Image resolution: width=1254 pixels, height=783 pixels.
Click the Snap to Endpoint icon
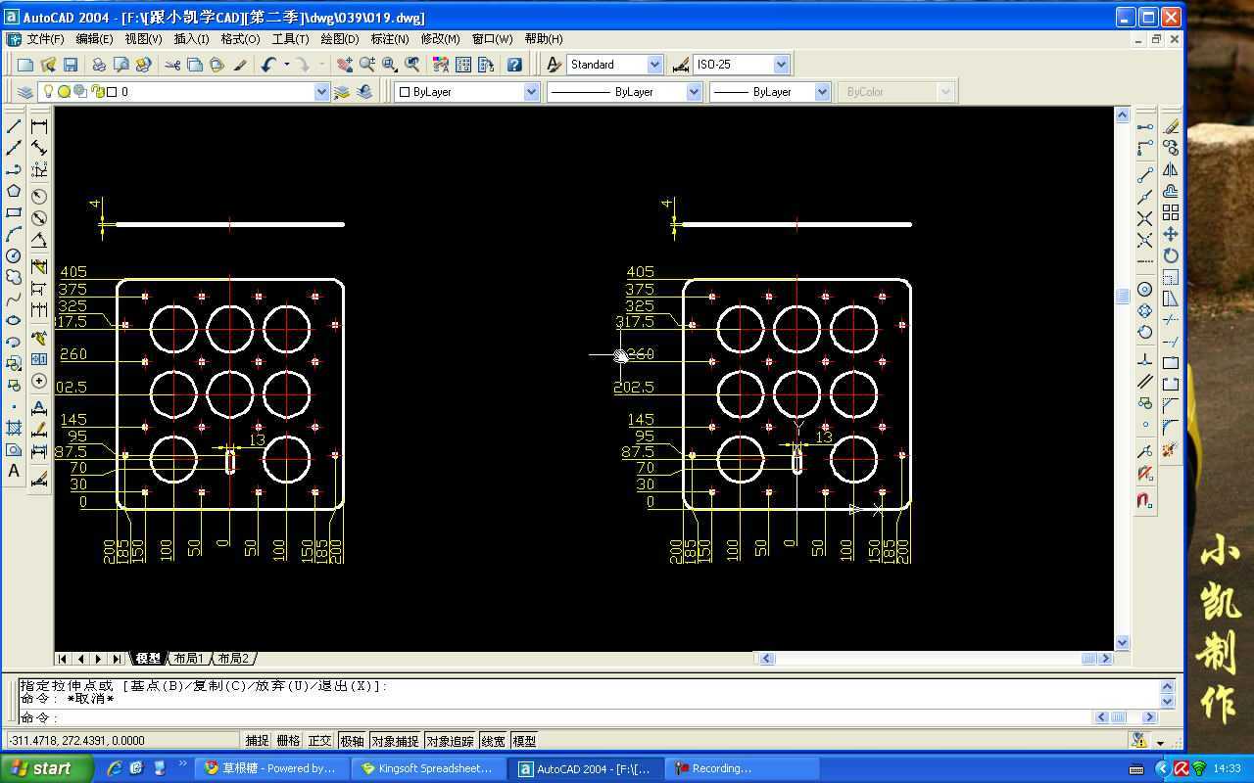click(1144, 175)
